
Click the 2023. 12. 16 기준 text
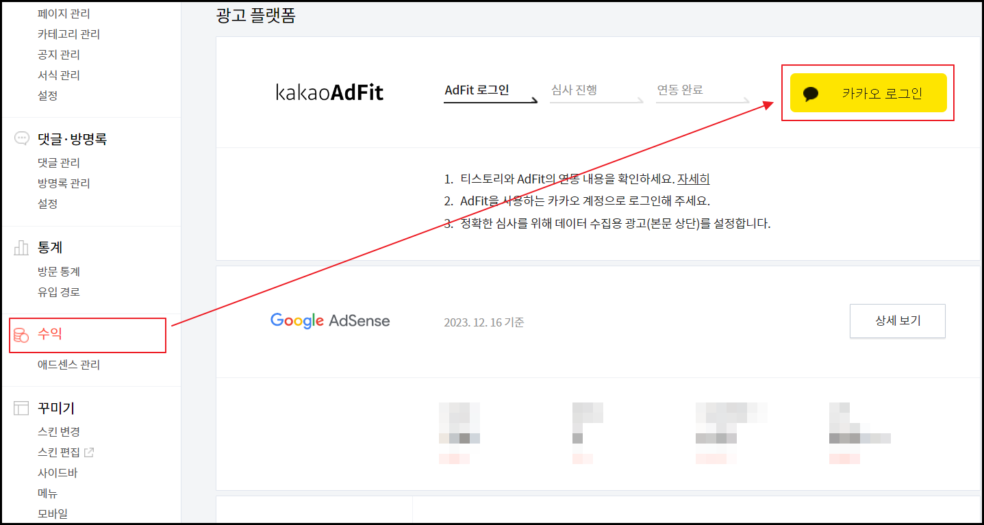(x=484, y=322)
